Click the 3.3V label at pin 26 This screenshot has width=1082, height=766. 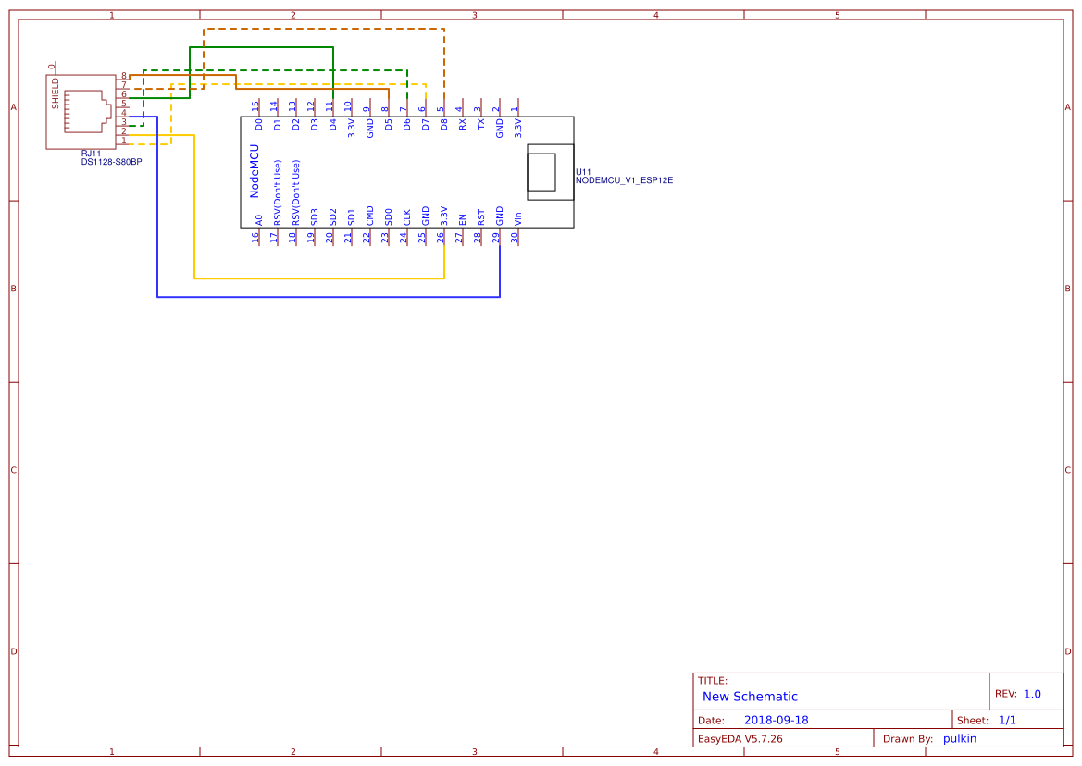point(444,216)
